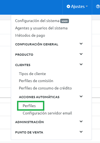Open Agentes y usuarios del sistema
Image resolution: width=100 pixels, height=143 pixels.
click(x=41, y=28)
